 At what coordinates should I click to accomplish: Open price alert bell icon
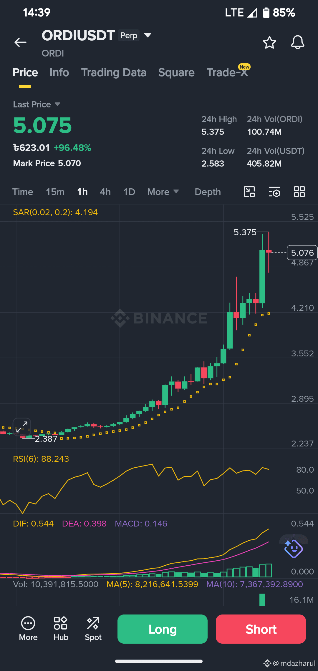coord(298,42)
